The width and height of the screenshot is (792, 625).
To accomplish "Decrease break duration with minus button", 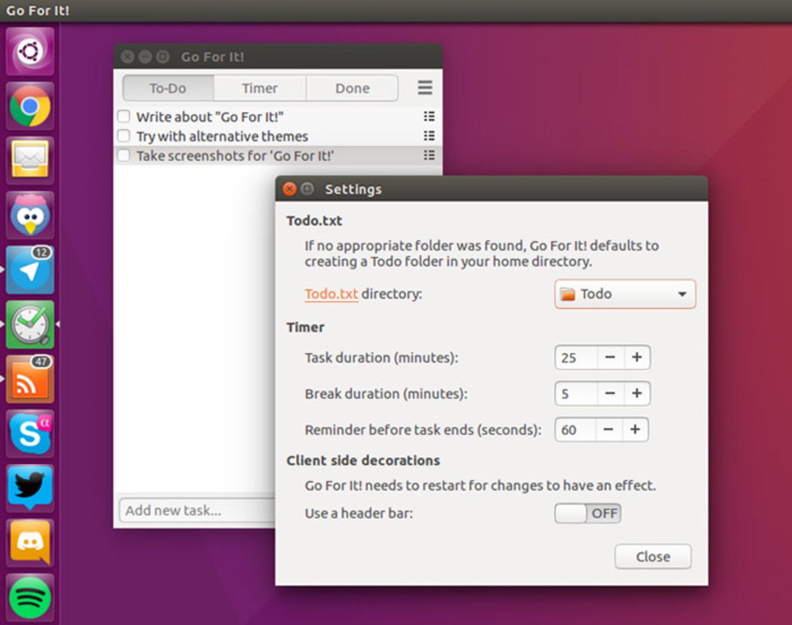I will click(610, 393).
